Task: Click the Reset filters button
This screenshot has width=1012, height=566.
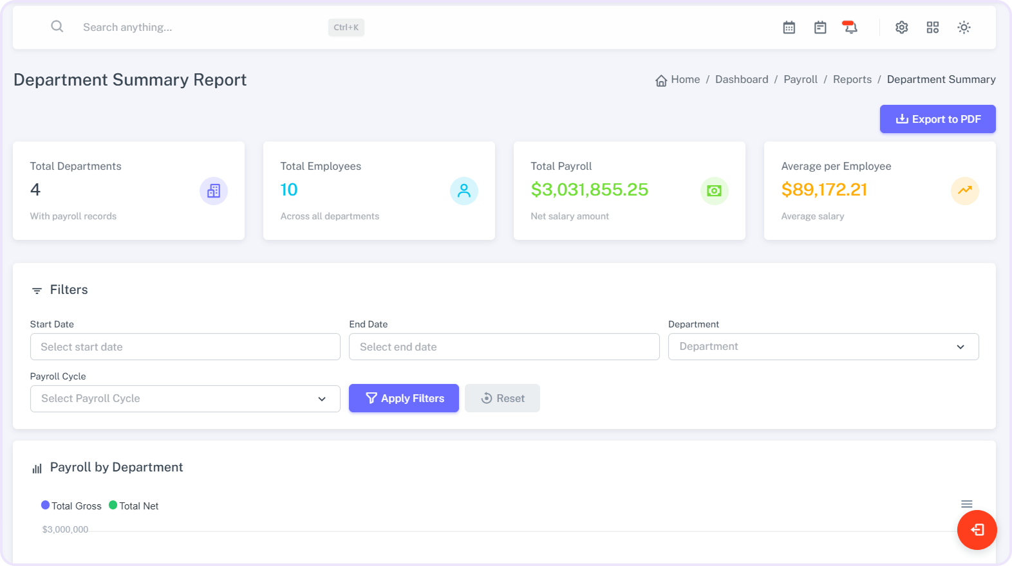Action: click(x=502, y=399)
